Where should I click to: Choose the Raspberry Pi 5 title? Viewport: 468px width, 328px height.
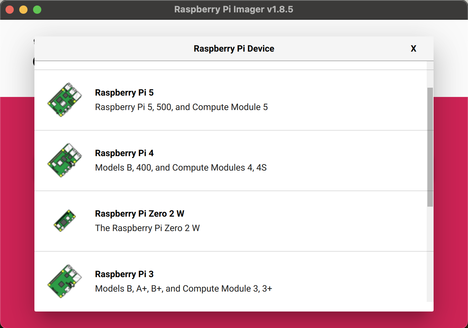(124, 92)
